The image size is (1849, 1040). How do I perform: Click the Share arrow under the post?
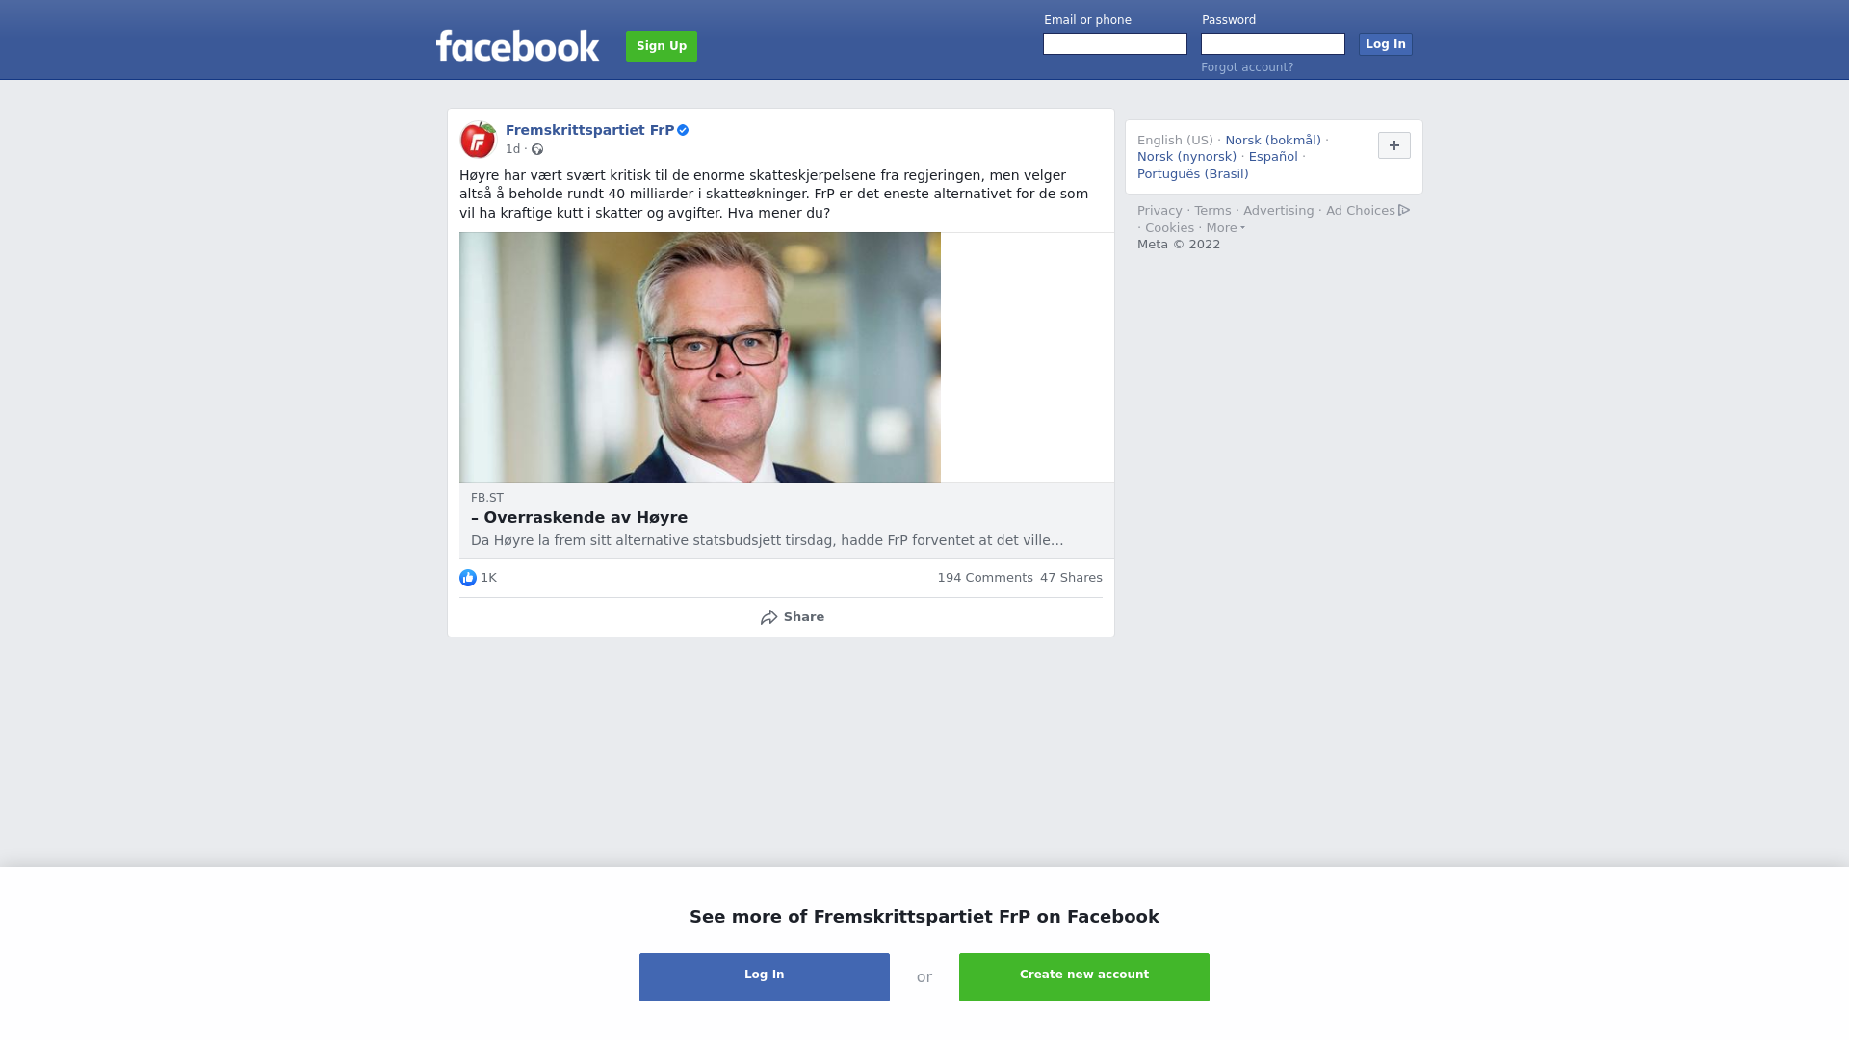click(768, 617)
